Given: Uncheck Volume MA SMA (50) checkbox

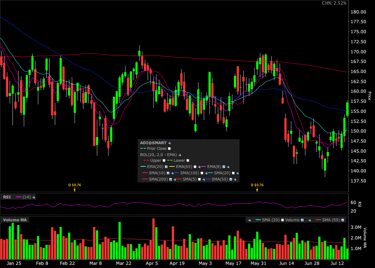Looking at the screenshot, I should tap(343, 220).
